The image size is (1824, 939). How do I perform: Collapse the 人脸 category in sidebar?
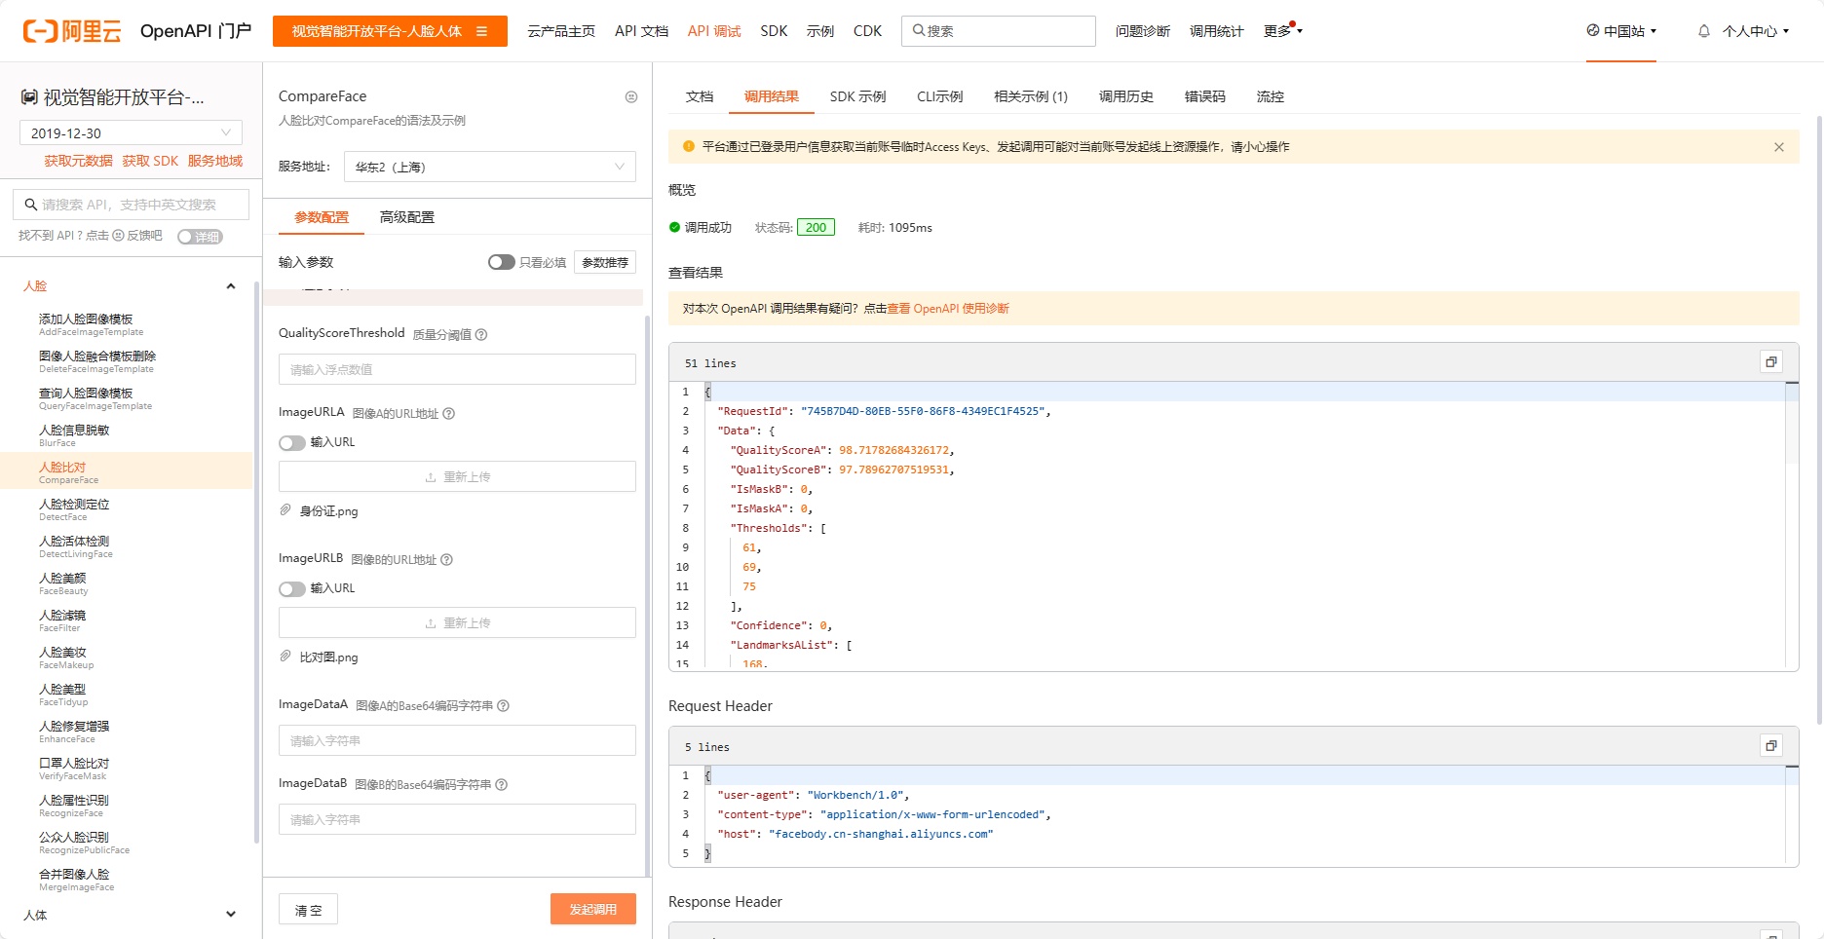[231, 285]
